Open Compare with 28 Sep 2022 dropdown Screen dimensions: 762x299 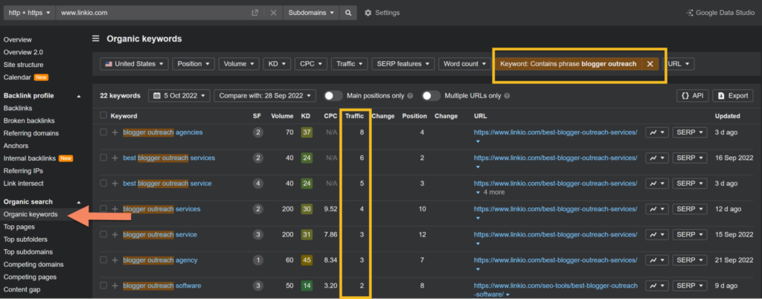tap(265, 96)
